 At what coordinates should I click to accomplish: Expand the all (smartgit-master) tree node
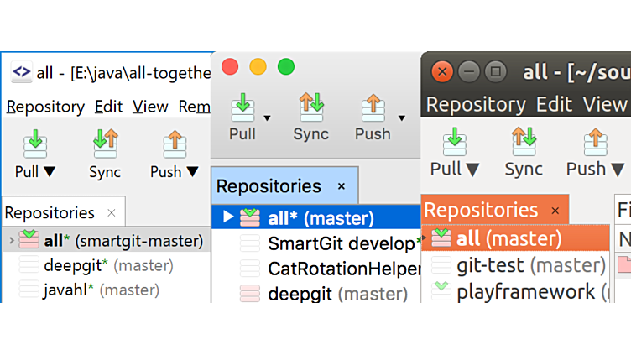tap(10, 242)
